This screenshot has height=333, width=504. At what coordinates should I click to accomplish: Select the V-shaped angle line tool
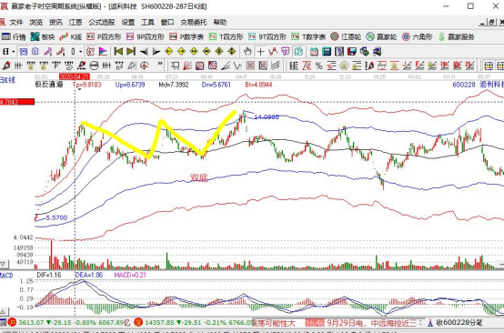click(x=237, y=66)
